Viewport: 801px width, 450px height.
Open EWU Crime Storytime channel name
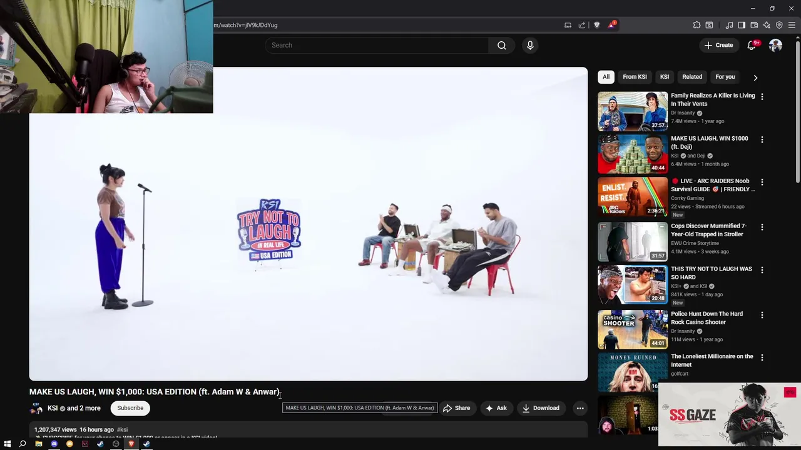[x=695, y=243]
